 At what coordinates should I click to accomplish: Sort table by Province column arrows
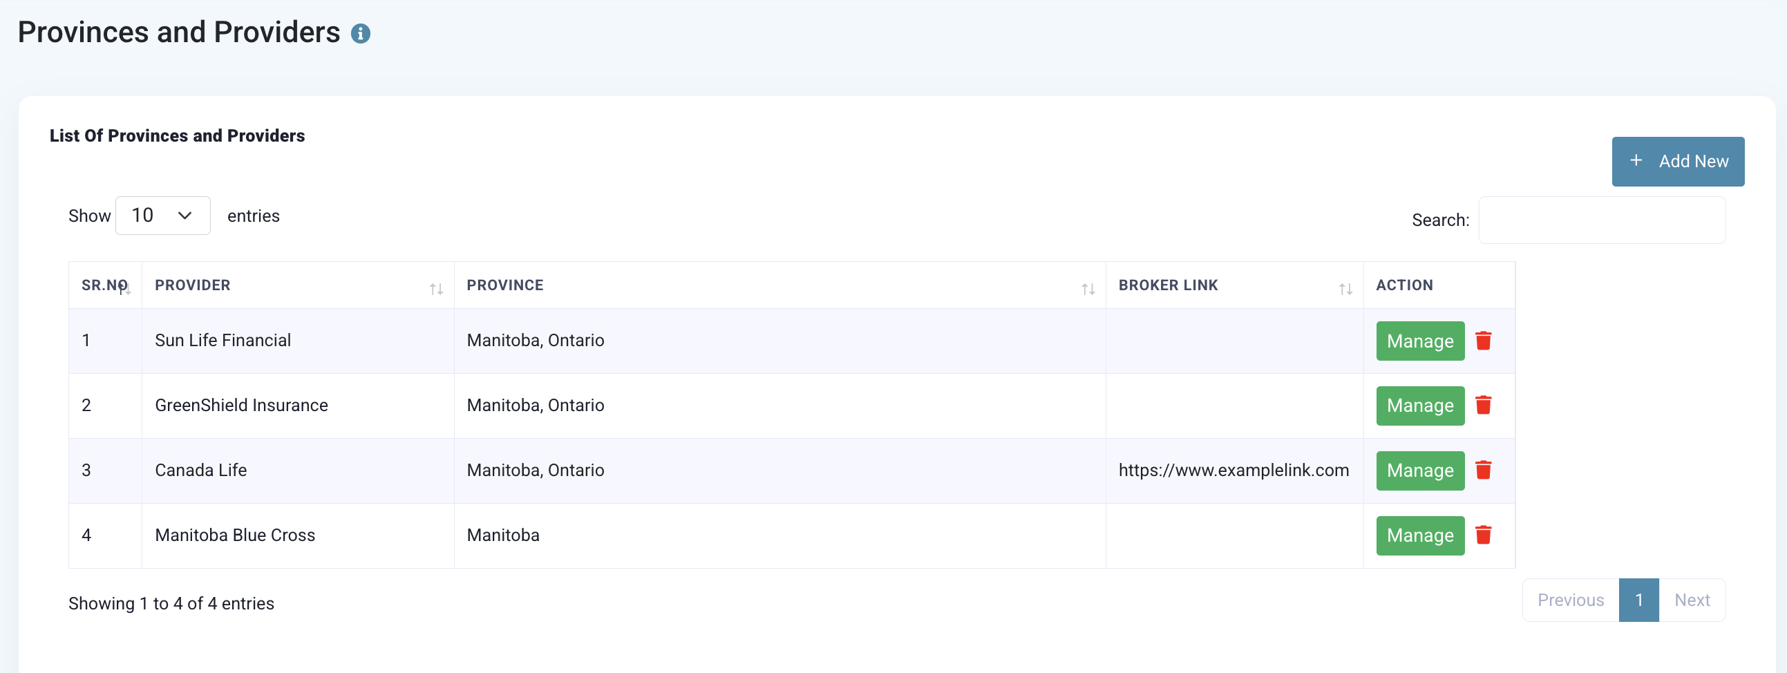click(1087, 289)
